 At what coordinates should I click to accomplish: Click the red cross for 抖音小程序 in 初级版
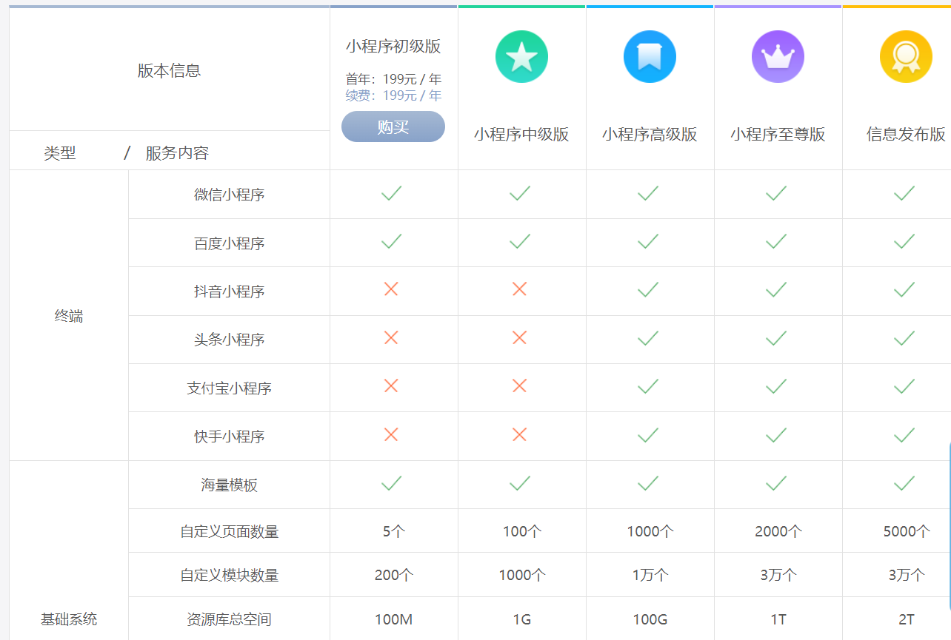[391, 289]
